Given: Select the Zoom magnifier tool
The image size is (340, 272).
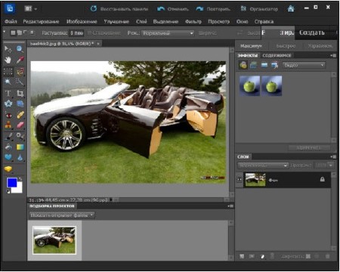Looking at the screenshot, I should click(x=20, y=49).
